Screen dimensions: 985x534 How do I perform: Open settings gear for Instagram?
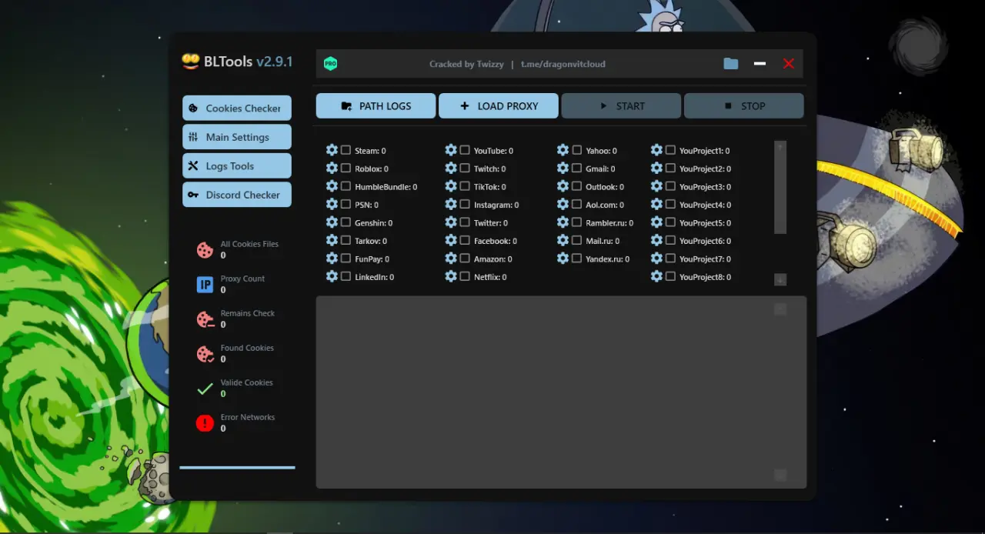[451, 204]
